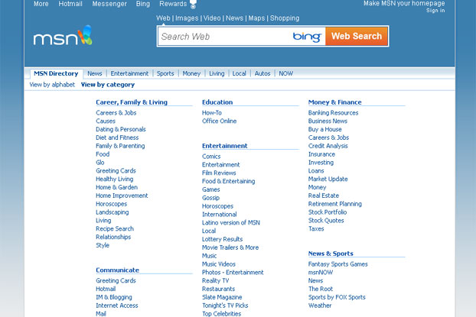Click the Lottery Results link
Screen dimensions: 476x317
coord(222,239)
